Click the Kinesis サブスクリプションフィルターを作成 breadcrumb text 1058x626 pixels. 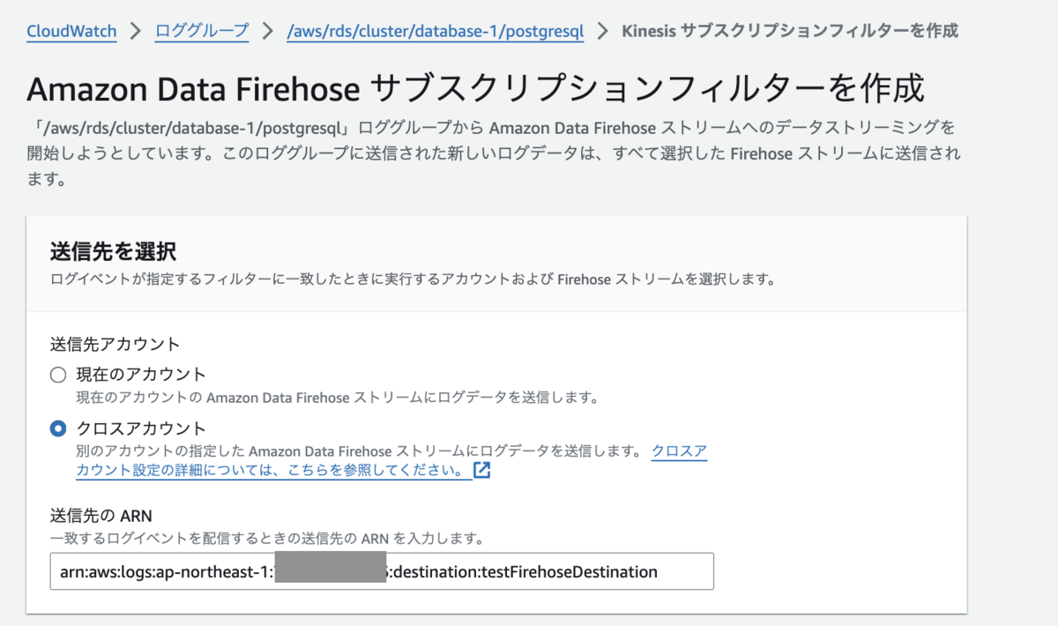pos(790,32)
